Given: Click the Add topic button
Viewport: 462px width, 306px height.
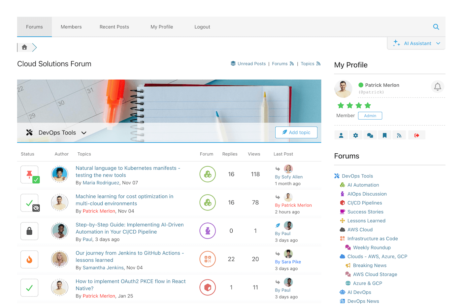Looking at the screenshot, I should click(296, 132).
